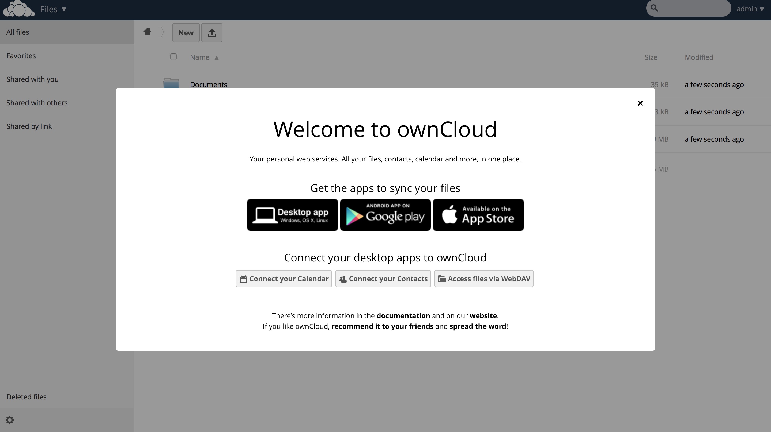This screenshot has height=432, width=771.
Task: Open the App Store badge
Action: (x=478, y=215)
